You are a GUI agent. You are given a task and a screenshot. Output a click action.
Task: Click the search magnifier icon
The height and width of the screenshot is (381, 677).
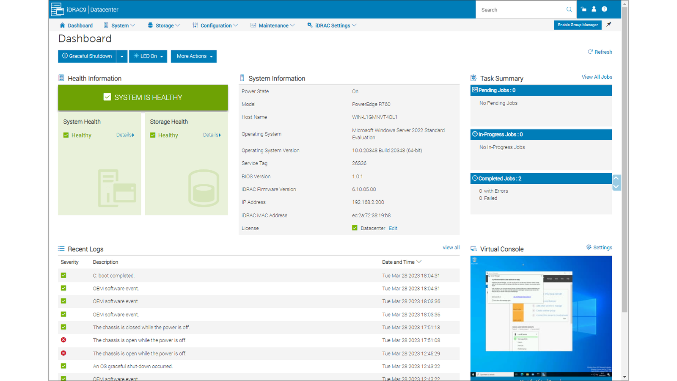(x=569, y=9)
